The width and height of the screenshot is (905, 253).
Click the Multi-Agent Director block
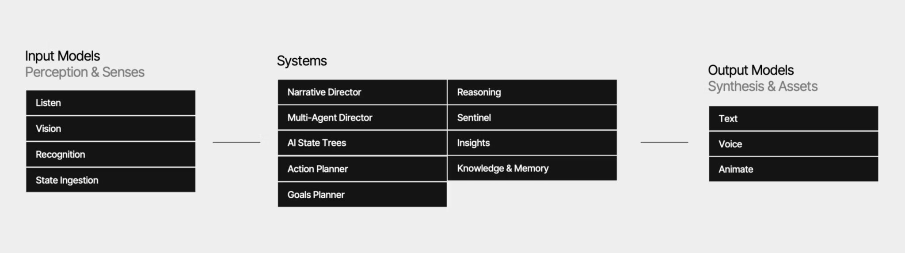click(362, 117)
